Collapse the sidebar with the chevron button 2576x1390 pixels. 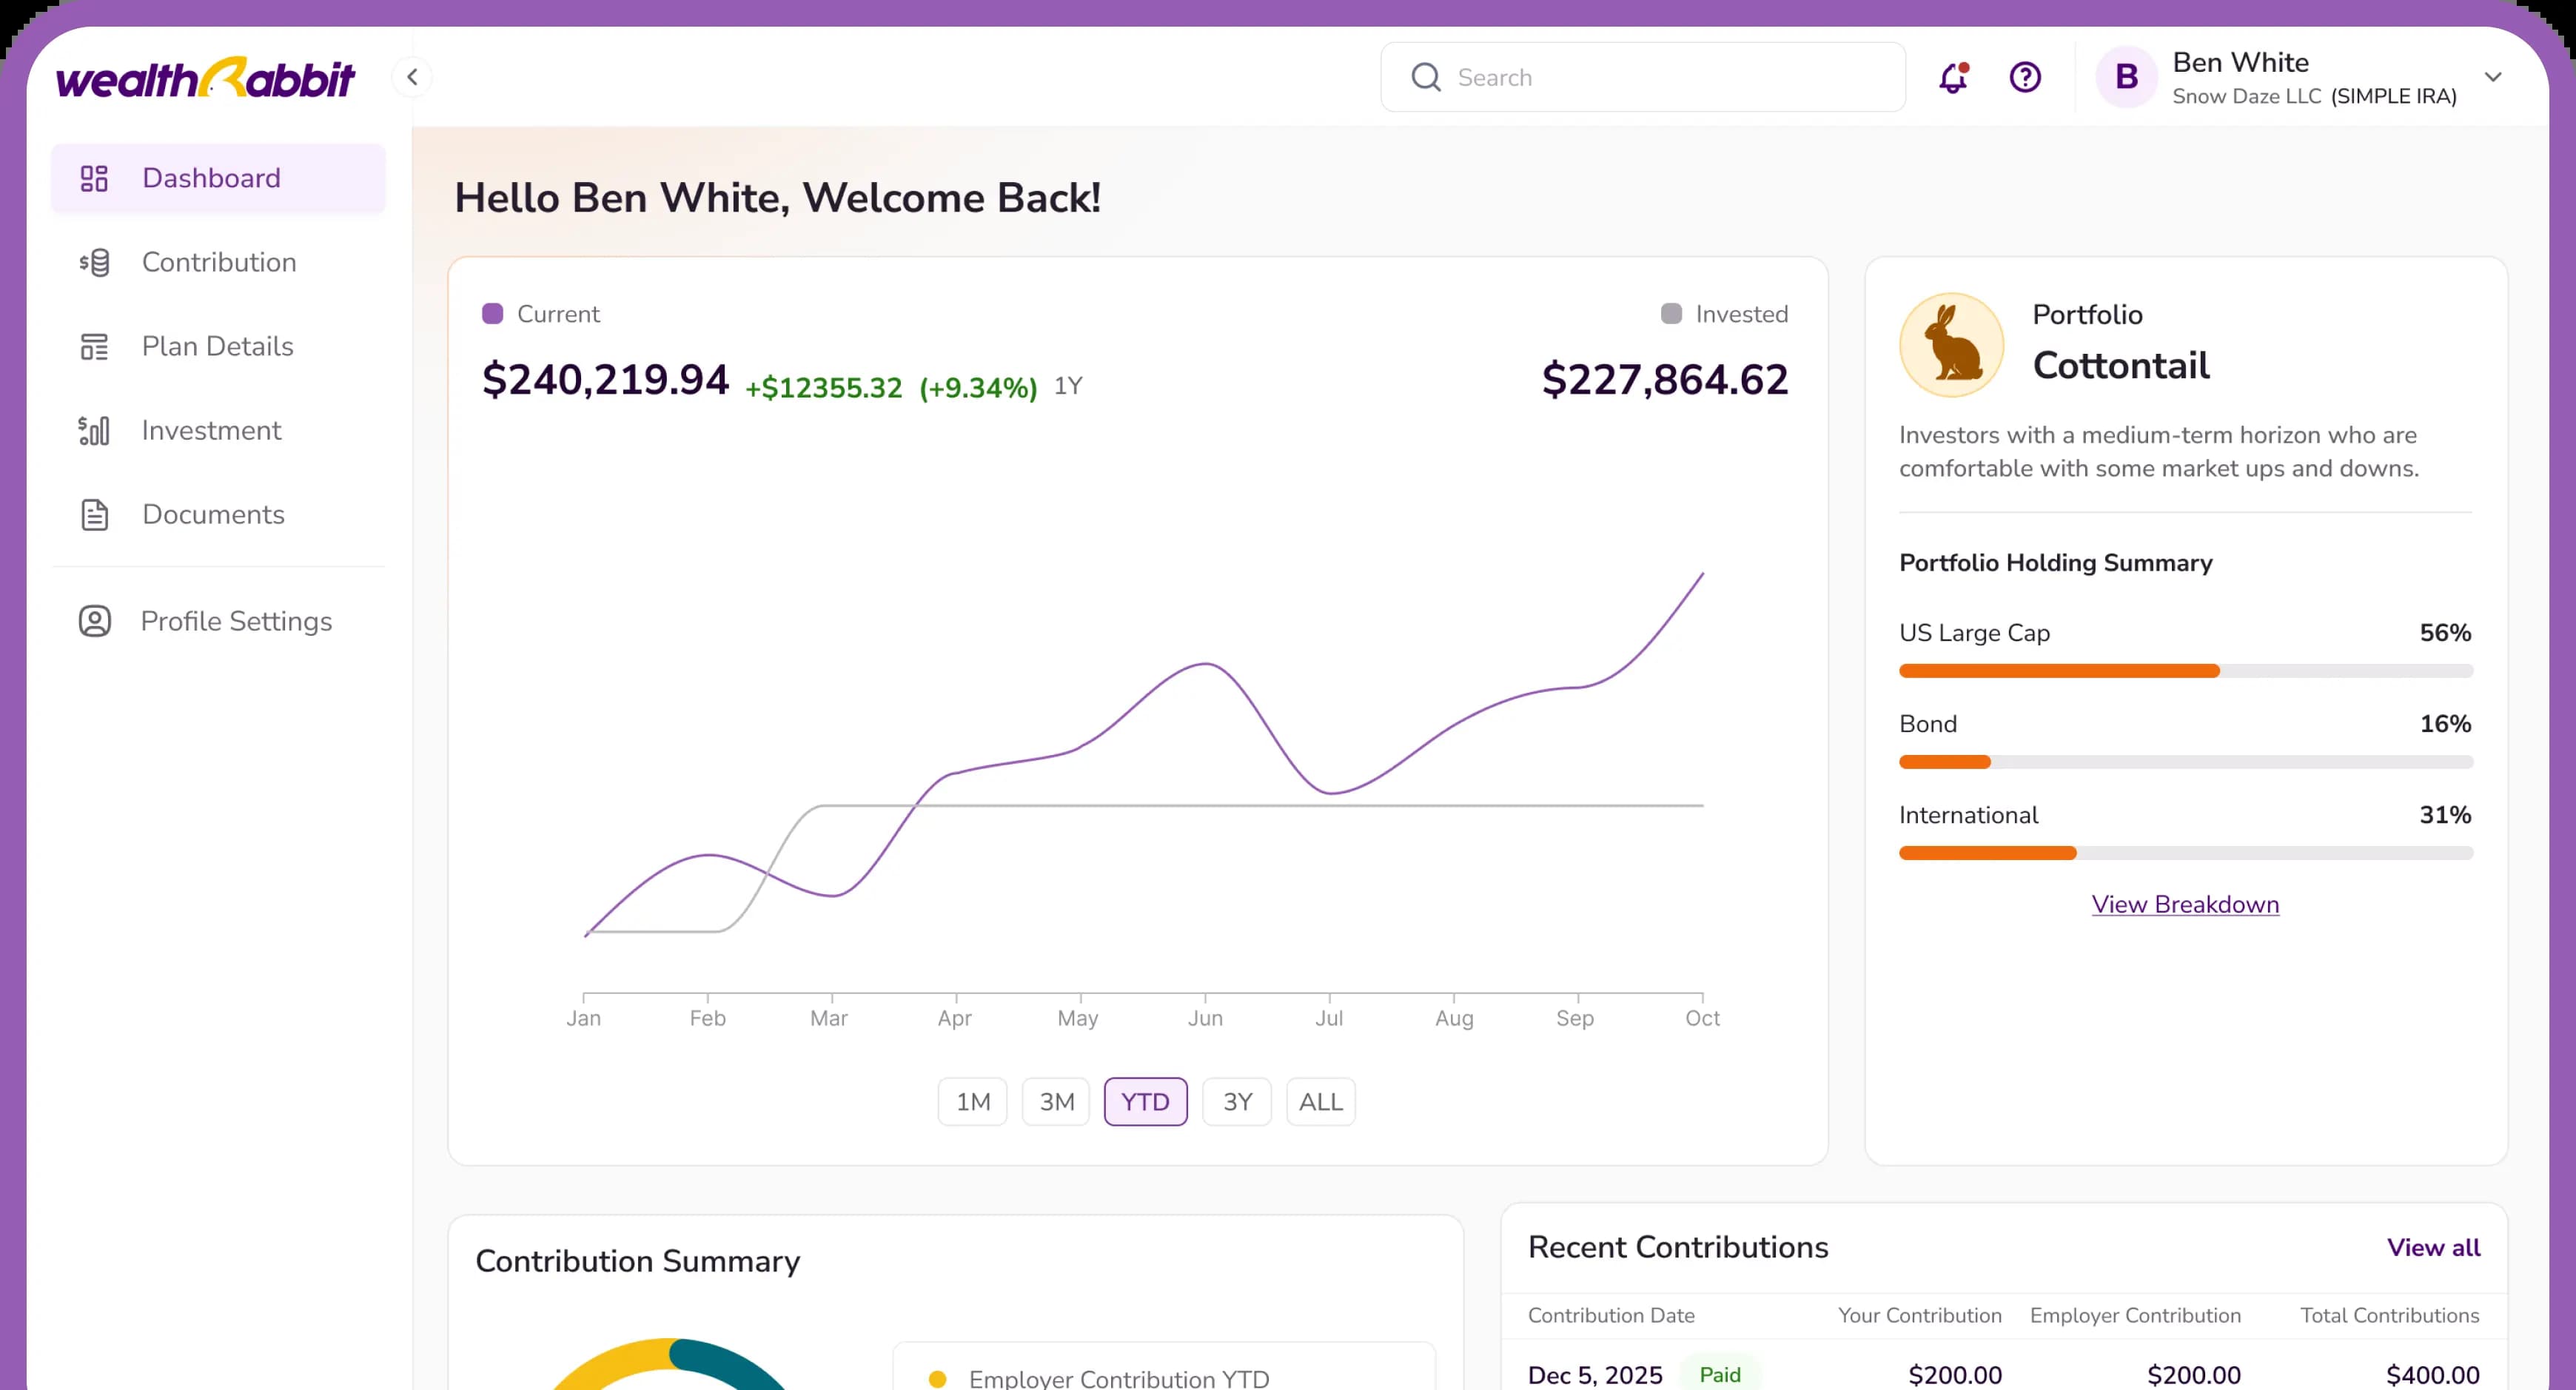tap(412, 77)
